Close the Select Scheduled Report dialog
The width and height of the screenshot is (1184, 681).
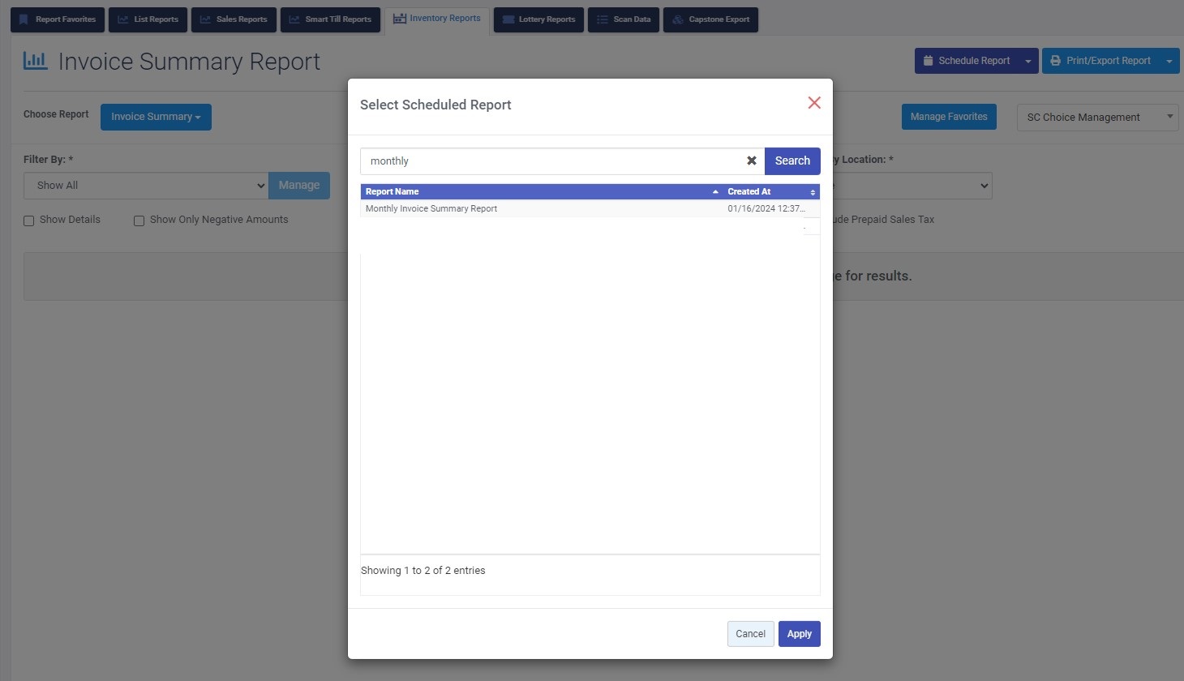pos(814,103)
